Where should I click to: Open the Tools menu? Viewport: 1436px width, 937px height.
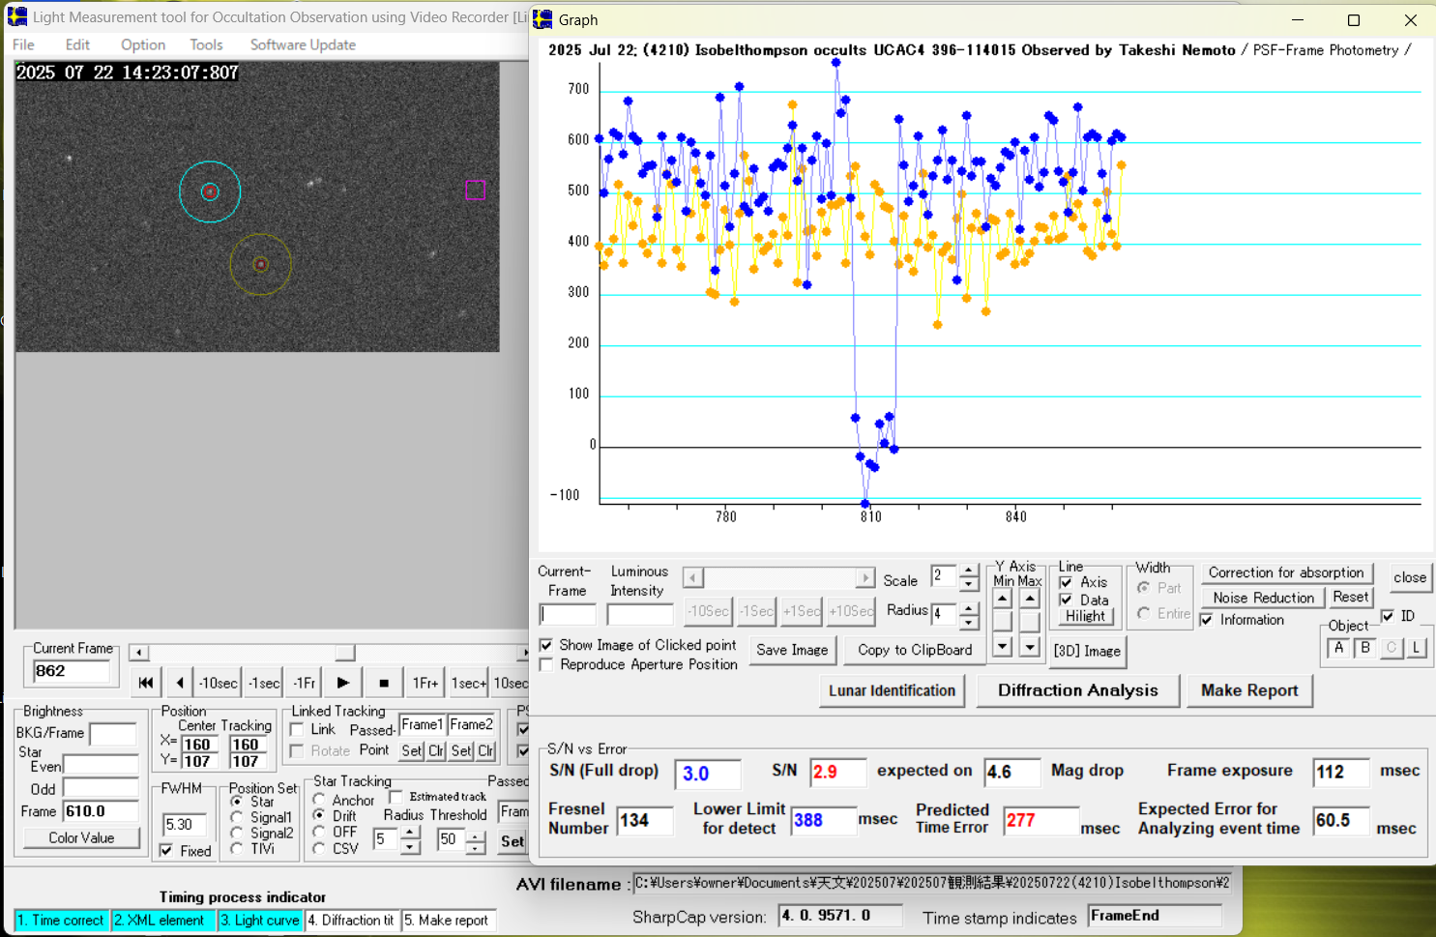[x=205, y=44]
